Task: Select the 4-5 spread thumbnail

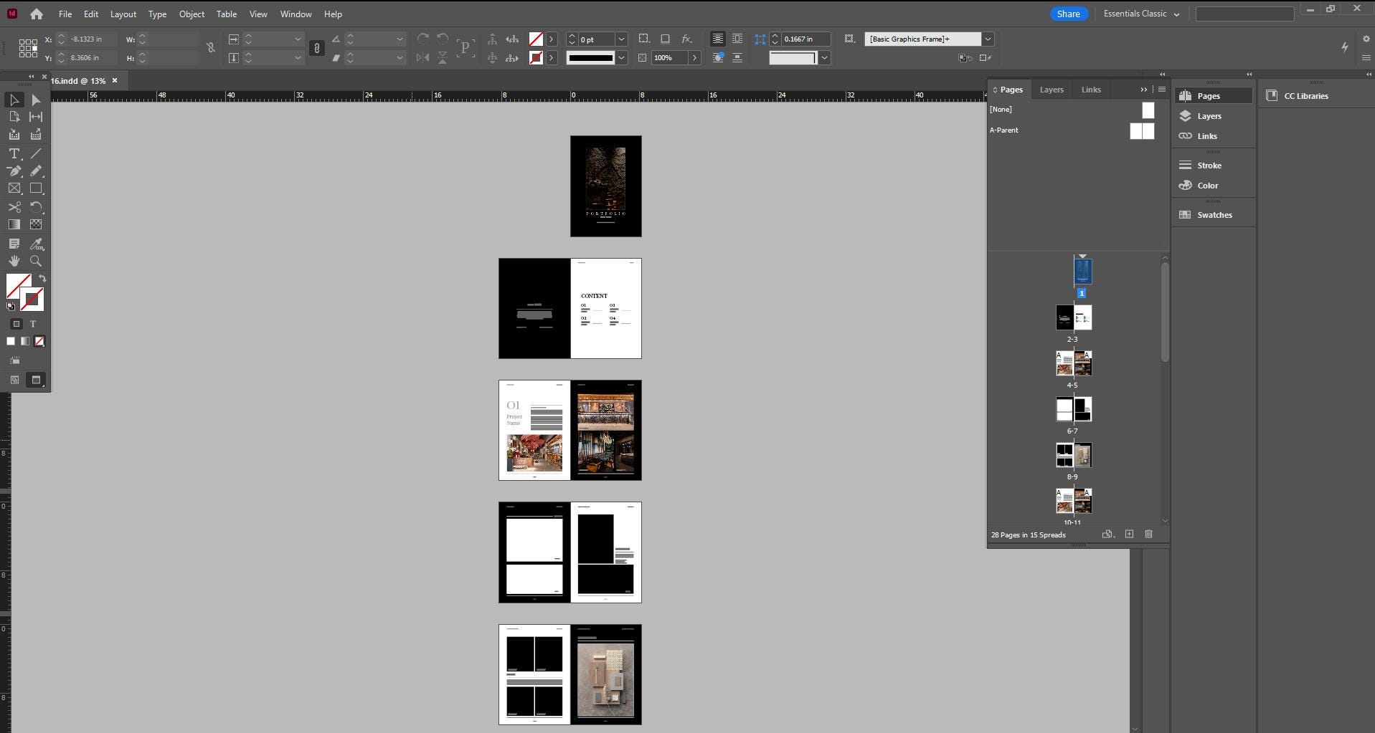Action: [1073, 363]
